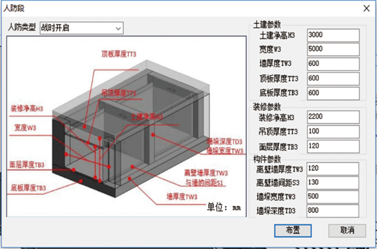Image resolution: width=377 pixels, height=249 pixels.
Task: Click the 与墙的间距S1 label in diagram
Action: tap(204, 183)
